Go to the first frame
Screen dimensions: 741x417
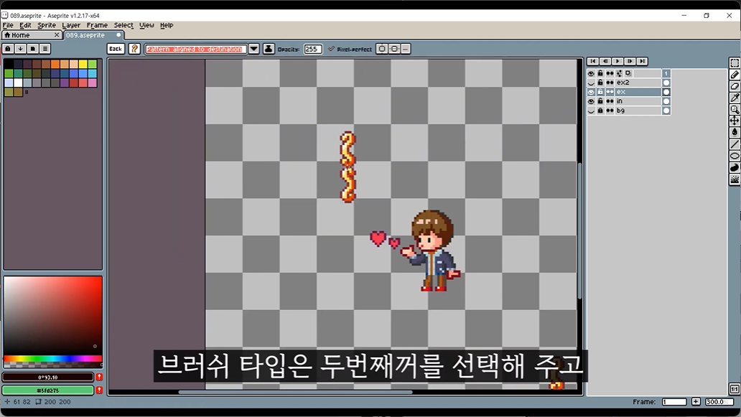pyautogui.click(x=592, y=62)
